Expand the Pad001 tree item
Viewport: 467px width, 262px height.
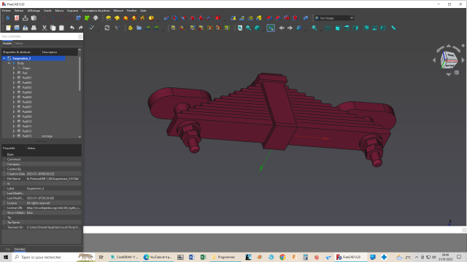point(14,78)
